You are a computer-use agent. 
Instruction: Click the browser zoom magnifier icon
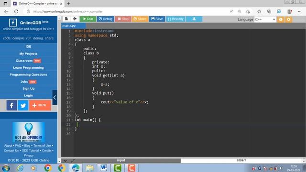(x=240, y=11)
